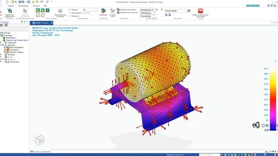Viewport: 278px width, 156px height.
Task: Click second contour style icon in bottom row
Action: 43,15
